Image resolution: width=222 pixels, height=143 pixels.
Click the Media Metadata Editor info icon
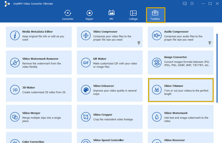15,35
